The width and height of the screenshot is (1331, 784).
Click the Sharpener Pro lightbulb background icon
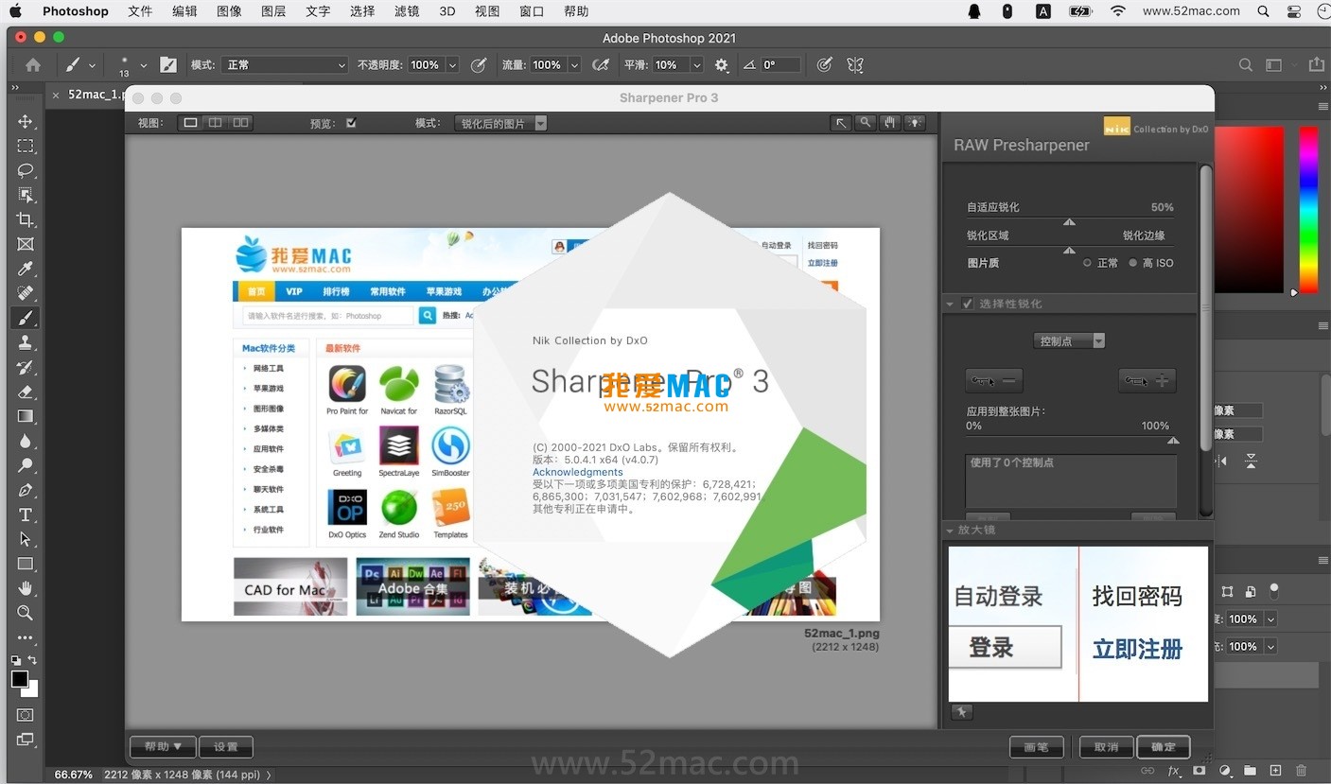point(914,123)
